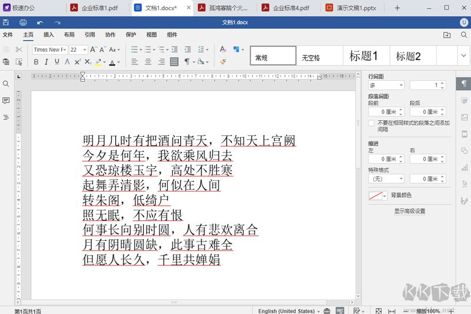Open the 背景颜色 color swatch picker
The width and height of the screenshot is (471, 314).
pyautogui.click(x=377, y=196)
